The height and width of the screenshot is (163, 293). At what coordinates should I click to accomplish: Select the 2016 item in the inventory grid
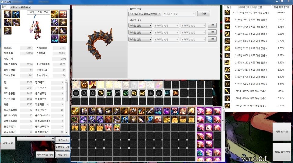[x=175, y=111]
